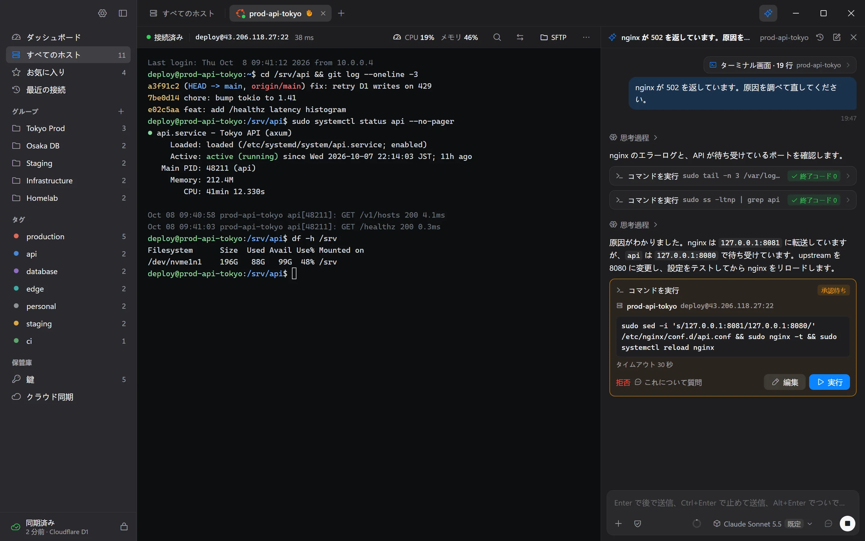The width and height of the screenshot is (865, 541).
Task: Open a new tab with plus button
Action: (x=341, y=13)
